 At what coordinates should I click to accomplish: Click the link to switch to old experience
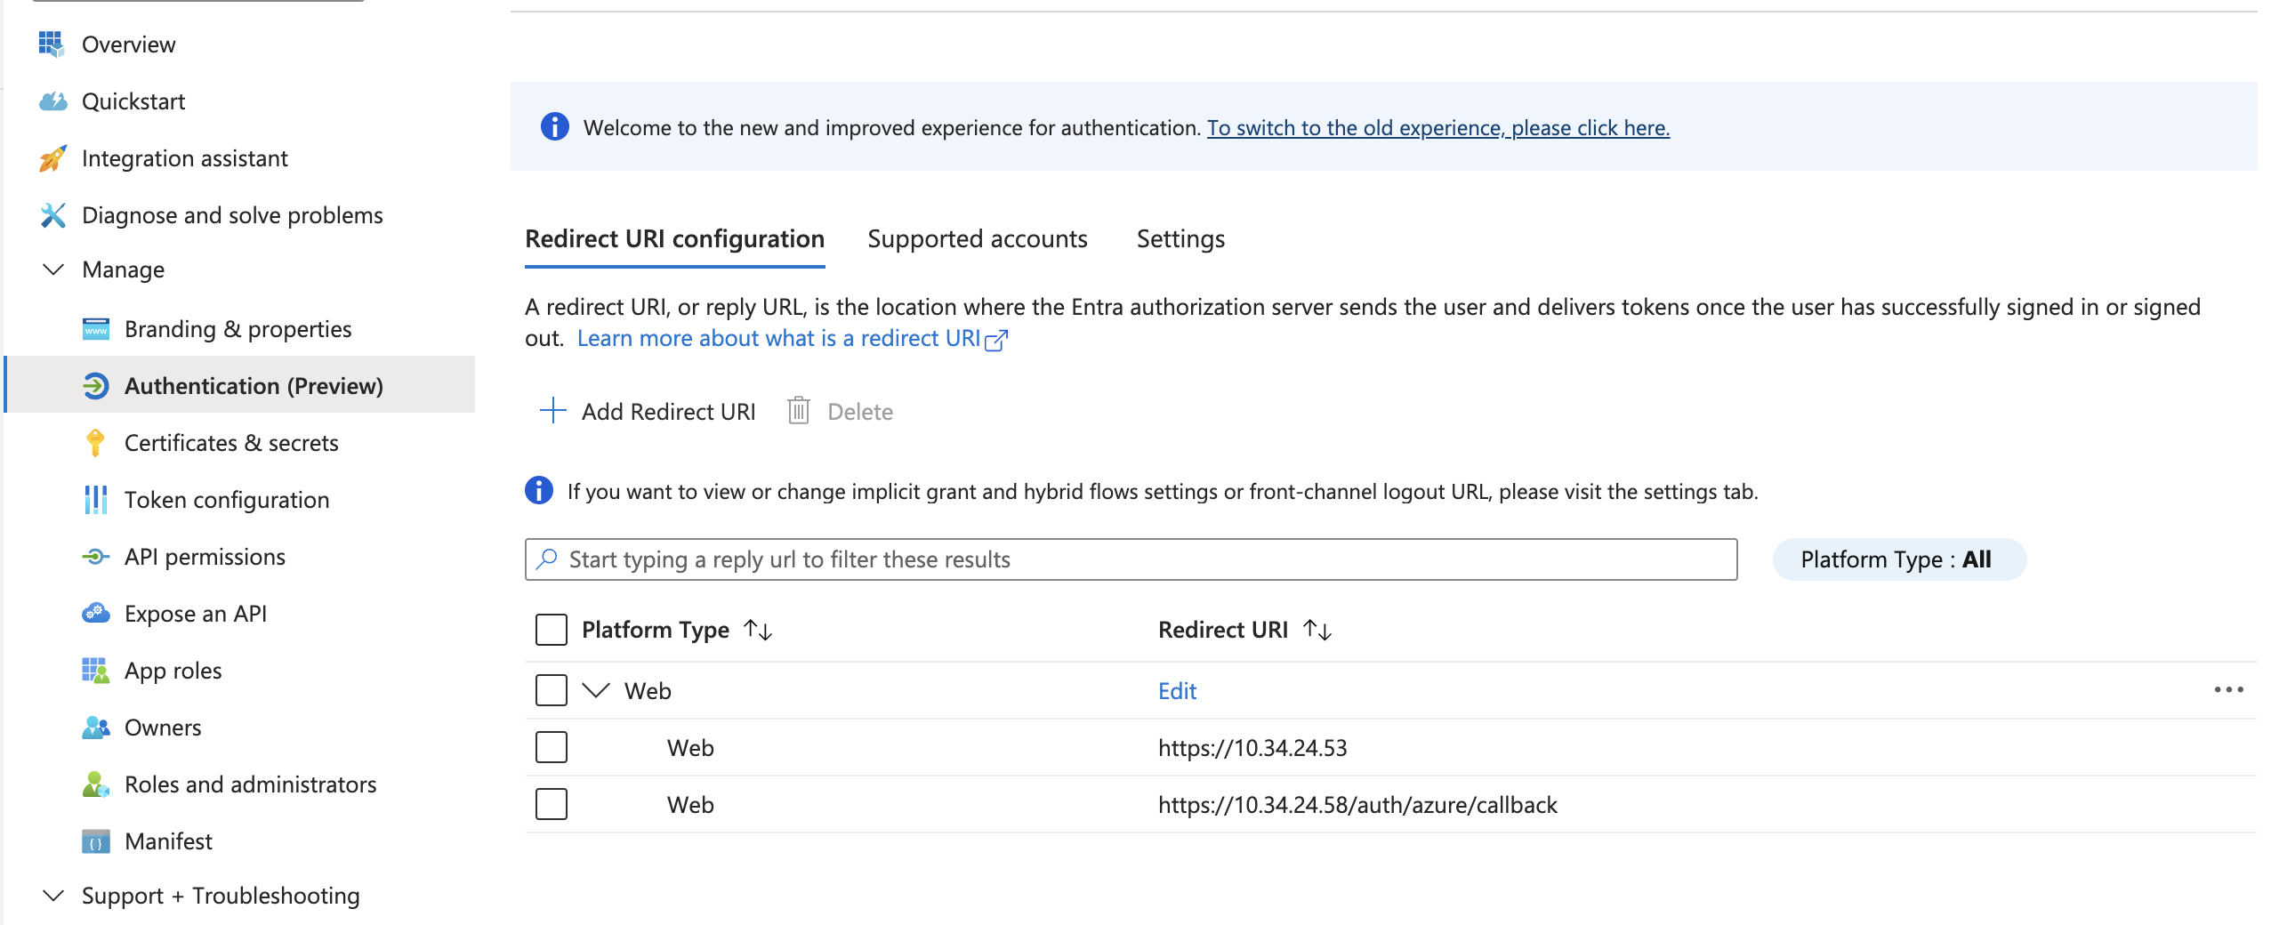1437,128
